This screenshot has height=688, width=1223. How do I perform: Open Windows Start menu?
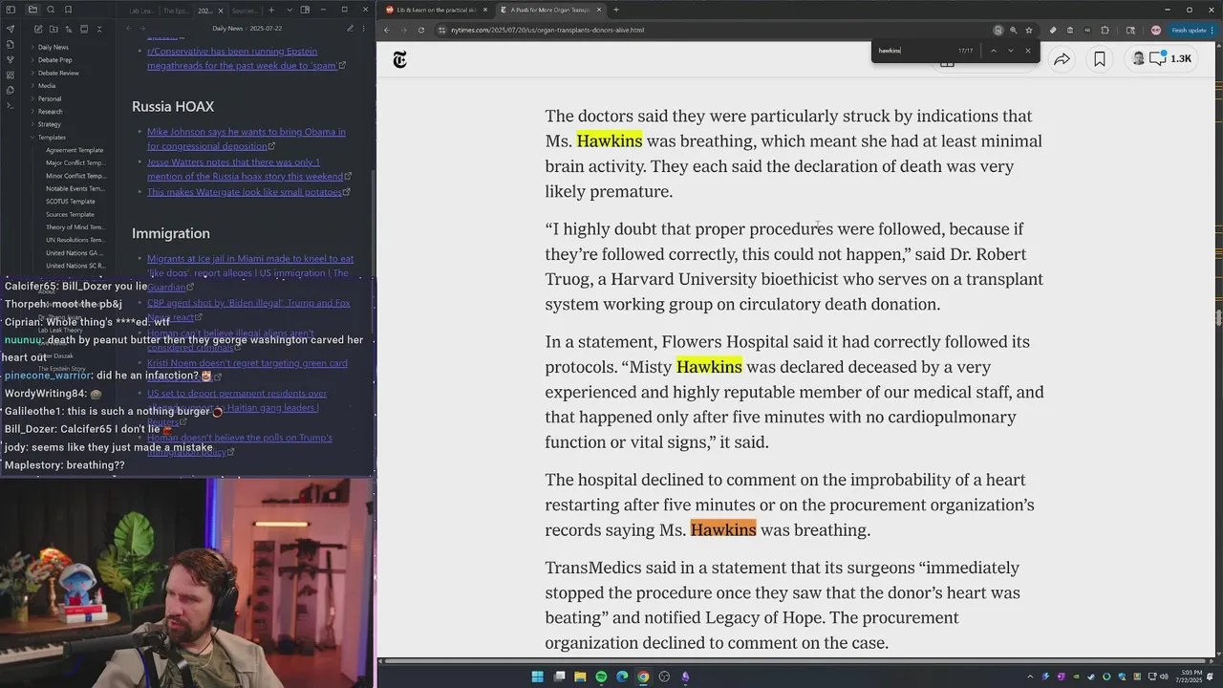tap(538, 677)
